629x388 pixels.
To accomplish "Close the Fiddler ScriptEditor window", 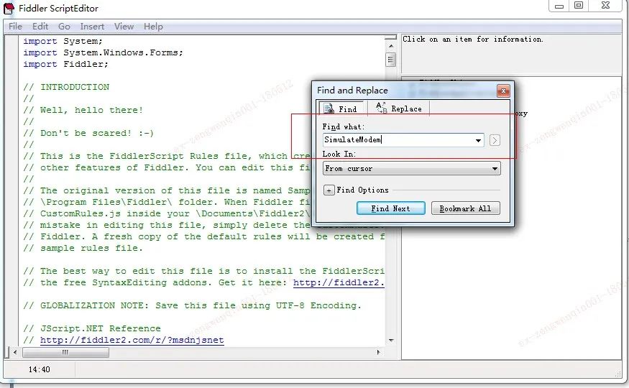I will (606, 6).
